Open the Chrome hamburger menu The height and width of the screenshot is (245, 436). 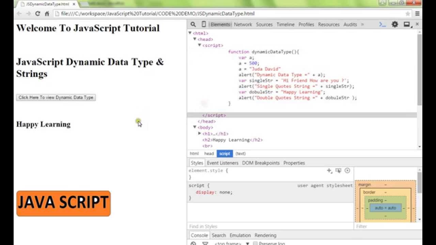click(417, 14)
